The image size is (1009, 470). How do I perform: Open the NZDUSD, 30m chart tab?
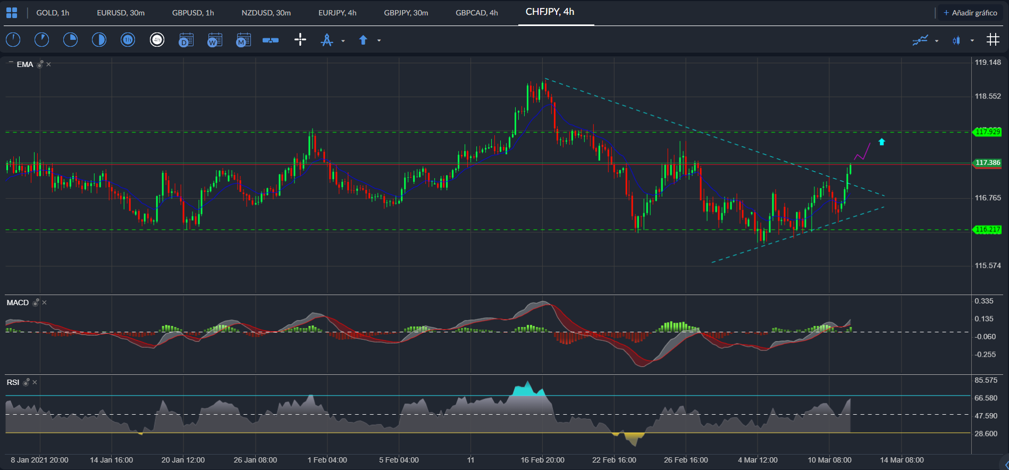click(x=266, y=13)
